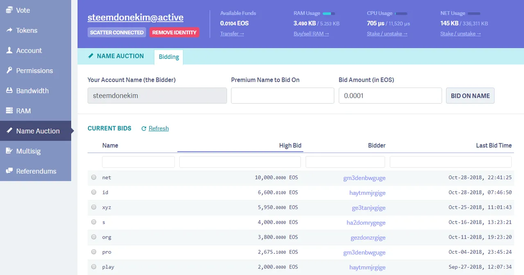Click the Permissions key icon
The height and width of the screenshot is (275, 524).
click(9, 70)
